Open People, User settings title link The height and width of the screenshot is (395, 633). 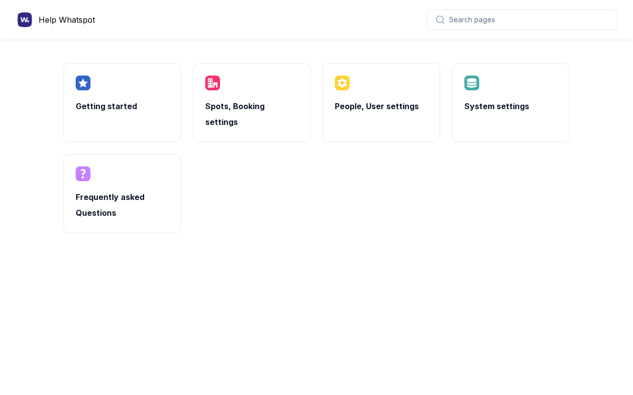tap(377, 106)
